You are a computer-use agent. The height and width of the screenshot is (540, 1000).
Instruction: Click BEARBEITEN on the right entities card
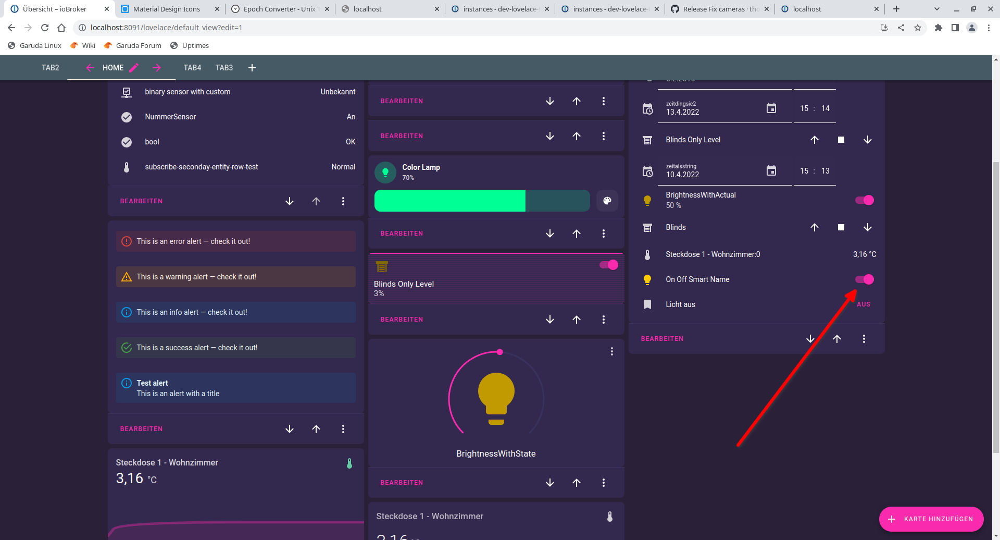[662, 339]
